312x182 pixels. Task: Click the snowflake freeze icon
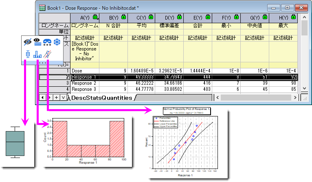[57, 42]
